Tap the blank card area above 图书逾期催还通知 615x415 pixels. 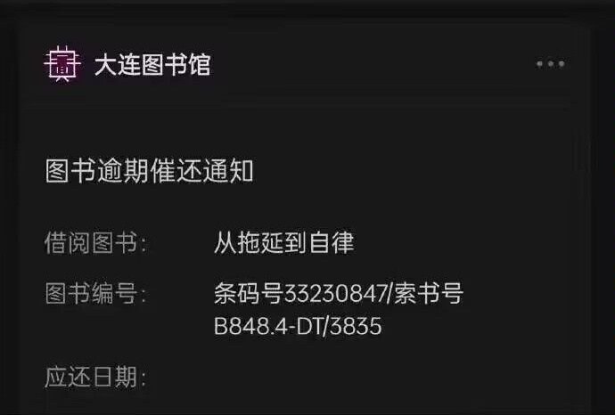(x=307, y=131)
